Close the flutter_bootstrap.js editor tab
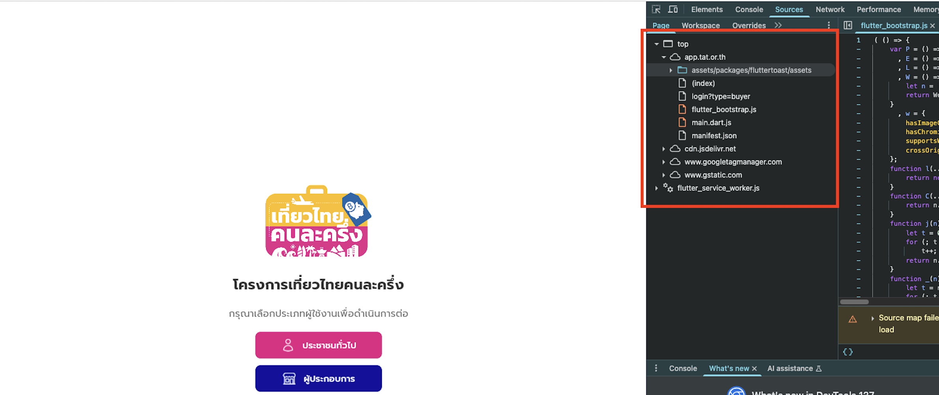939x395 pixels. [x=932, y=26]
